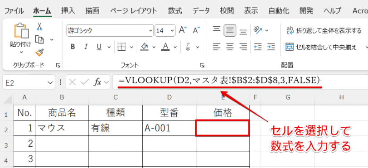Viewport: 368px width, 168px height.
Task: Open the ファイル tab
Action: pyautogui.click(x=14, y=10)
